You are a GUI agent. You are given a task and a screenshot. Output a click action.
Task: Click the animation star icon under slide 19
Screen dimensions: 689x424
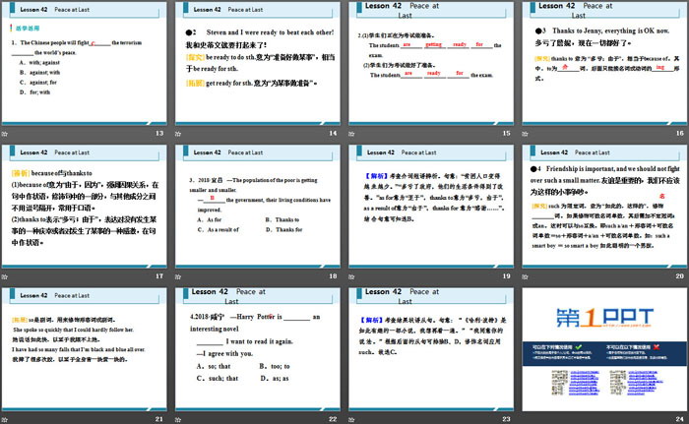pos(351,274)
